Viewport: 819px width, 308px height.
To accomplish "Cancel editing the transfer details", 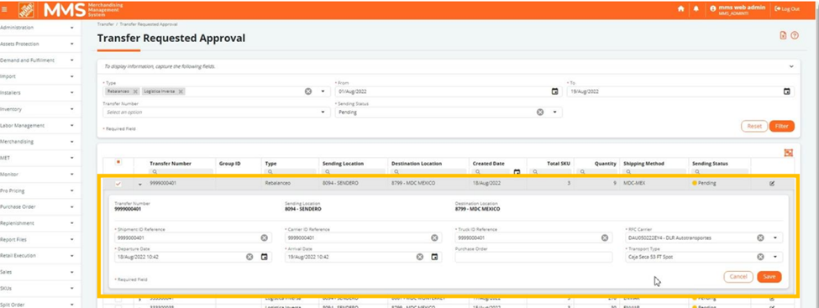I will tap(738, 277).
